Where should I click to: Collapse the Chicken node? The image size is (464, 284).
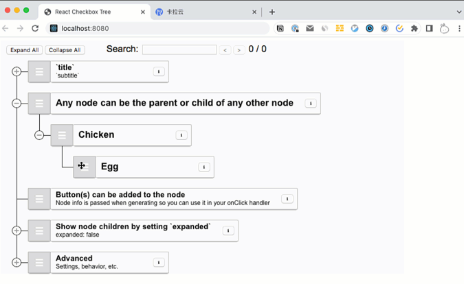pyautogui.click(x=39, y=135)
